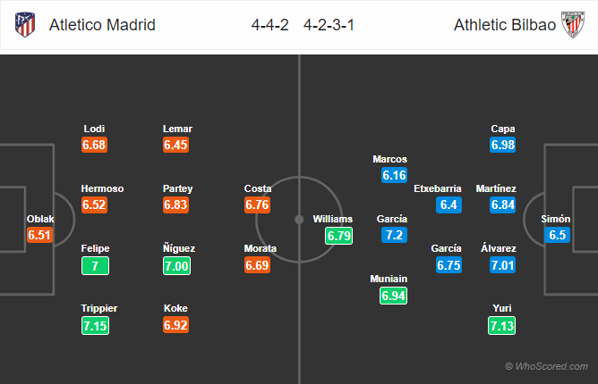
Task: Select Yuri's 7.13 rating badge
Action: click(501, 326)
